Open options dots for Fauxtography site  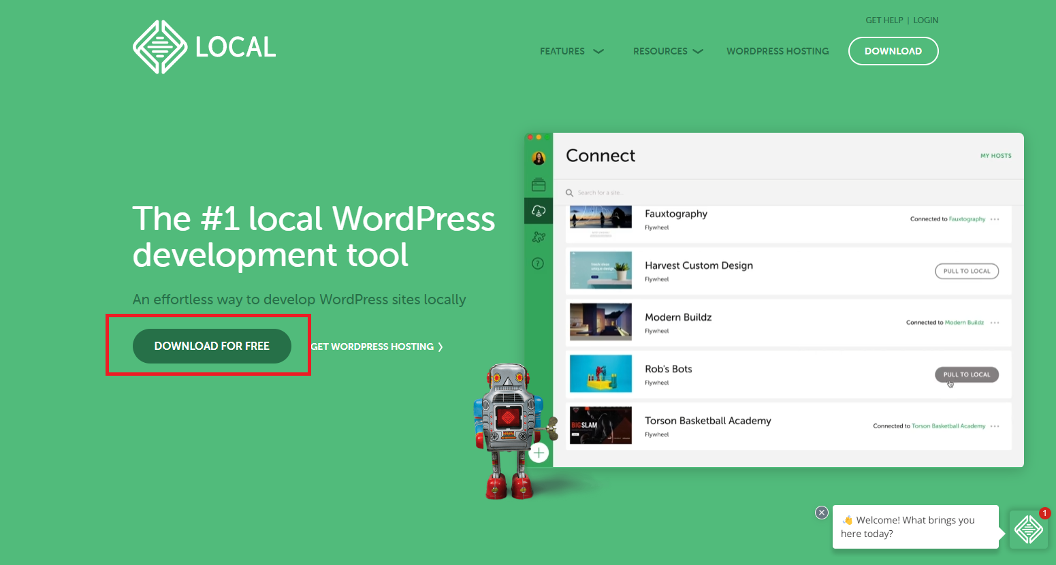(x=995, y=219)
